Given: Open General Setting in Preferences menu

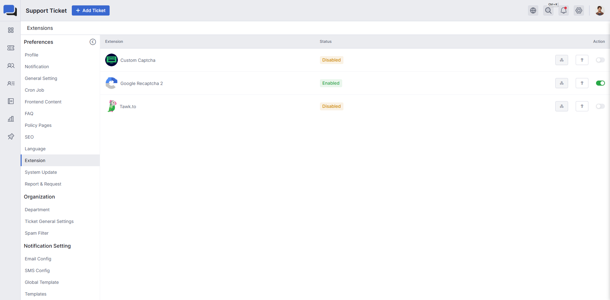Looking at the screenshot, I should point(41,78).
